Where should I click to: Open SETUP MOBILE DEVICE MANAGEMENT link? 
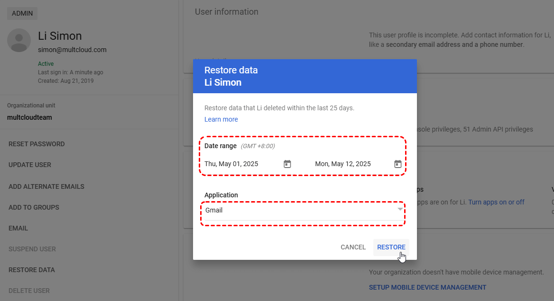point(427,287)
